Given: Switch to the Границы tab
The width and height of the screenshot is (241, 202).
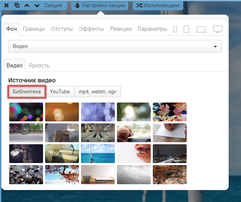Looking at the screenshot, I should [34, 29].
